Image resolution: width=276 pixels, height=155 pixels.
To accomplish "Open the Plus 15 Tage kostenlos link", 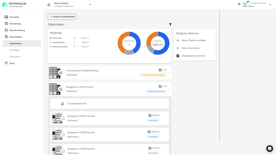I will pos(255,3).
